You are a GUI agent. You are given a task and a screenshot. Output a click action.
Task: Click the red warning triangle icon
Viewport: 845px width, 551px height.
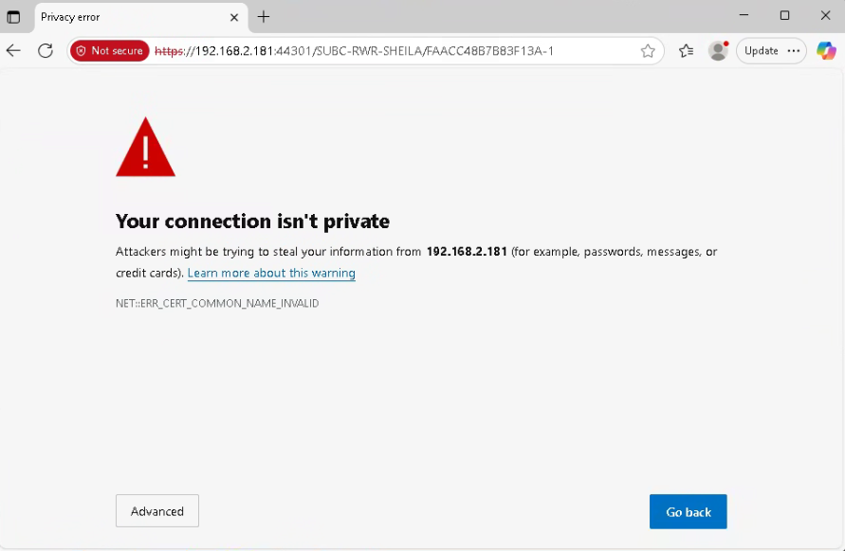click(145, 149)
